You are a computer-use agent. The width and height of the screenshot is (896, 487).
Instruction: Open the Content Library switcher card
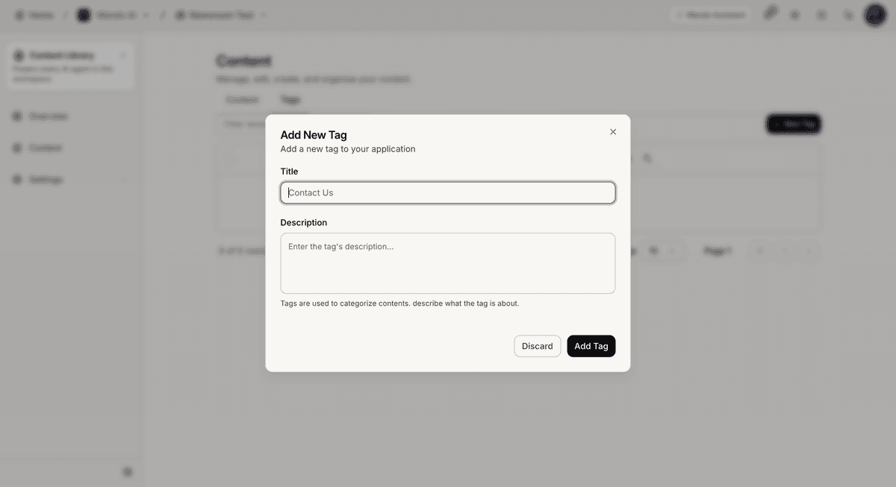click(71, 67)
